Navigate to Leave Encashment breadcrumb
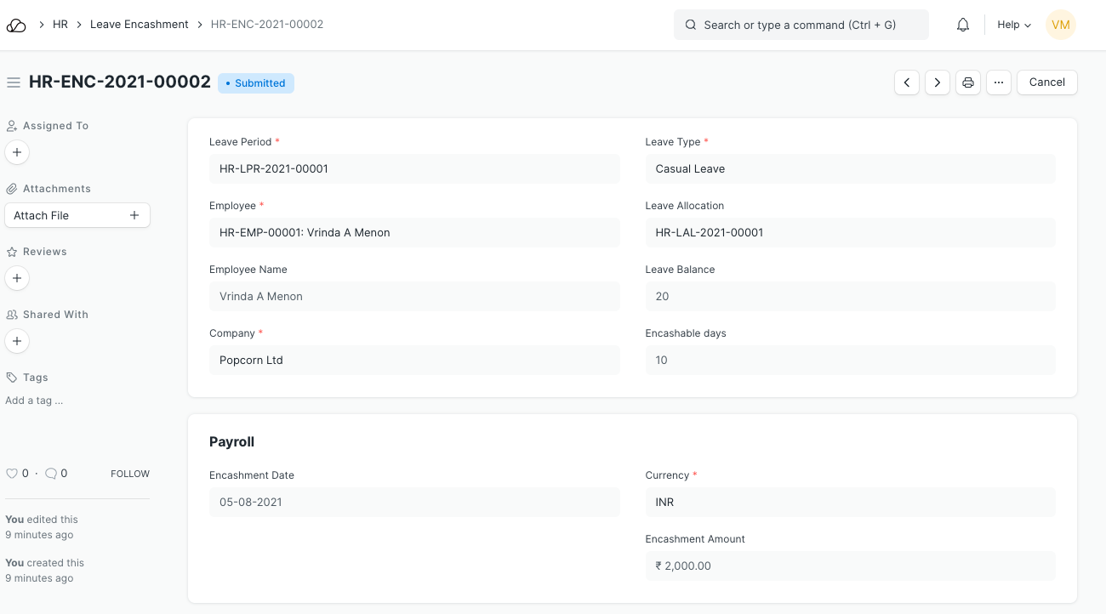1106x614 pixels. pos(140,25)
